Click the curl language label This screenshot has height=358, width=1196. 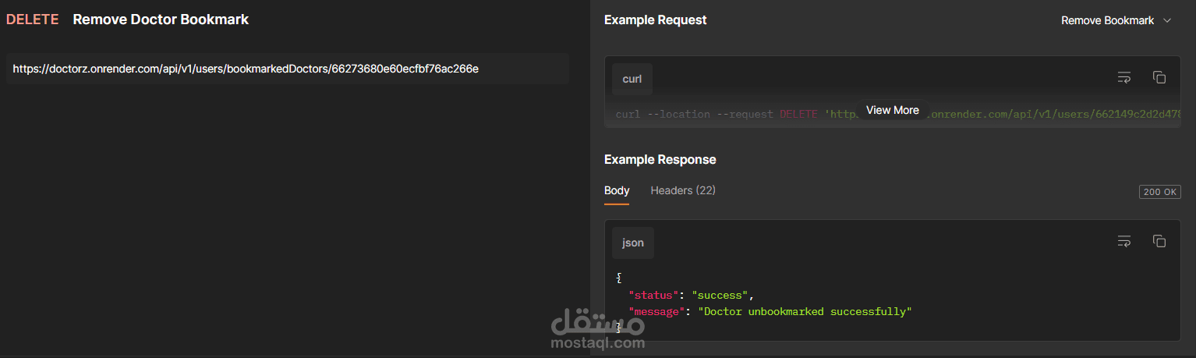tap(632, 79)
